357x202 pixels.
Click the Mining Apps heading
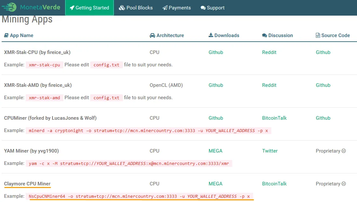tap(27, 19)
